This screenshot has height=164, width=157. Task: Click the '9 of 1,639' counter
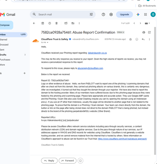(125, 23)
